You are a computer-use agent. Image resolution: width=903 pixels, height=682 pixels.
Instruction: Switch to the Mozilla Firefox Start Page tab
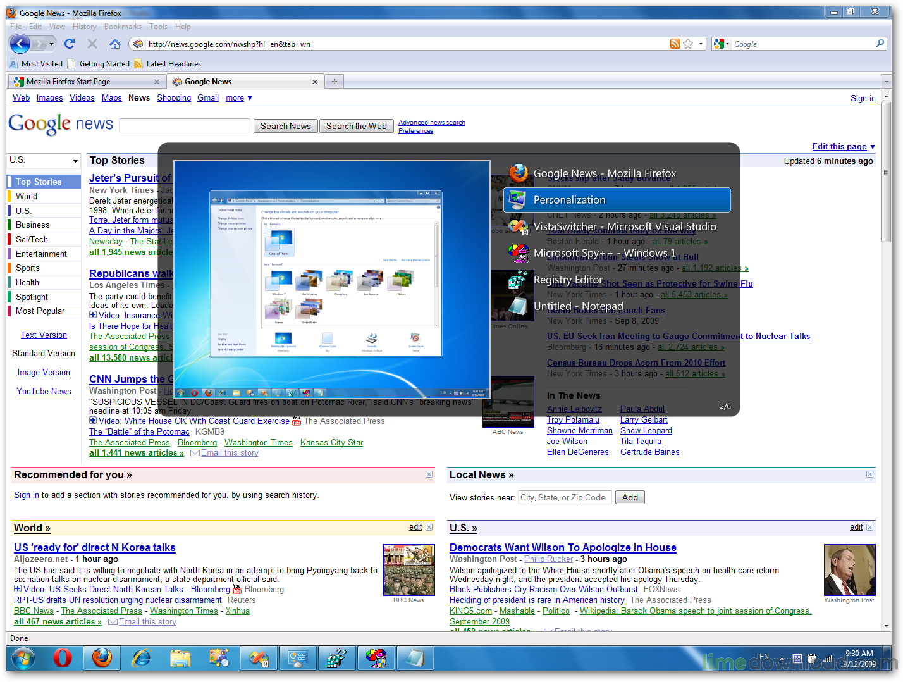click(x=87, y=81)
